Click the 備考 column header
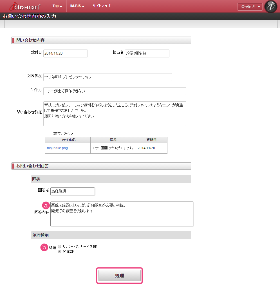Image resolution: width=280 pixels, height=293 pixels. coord(113,140)
